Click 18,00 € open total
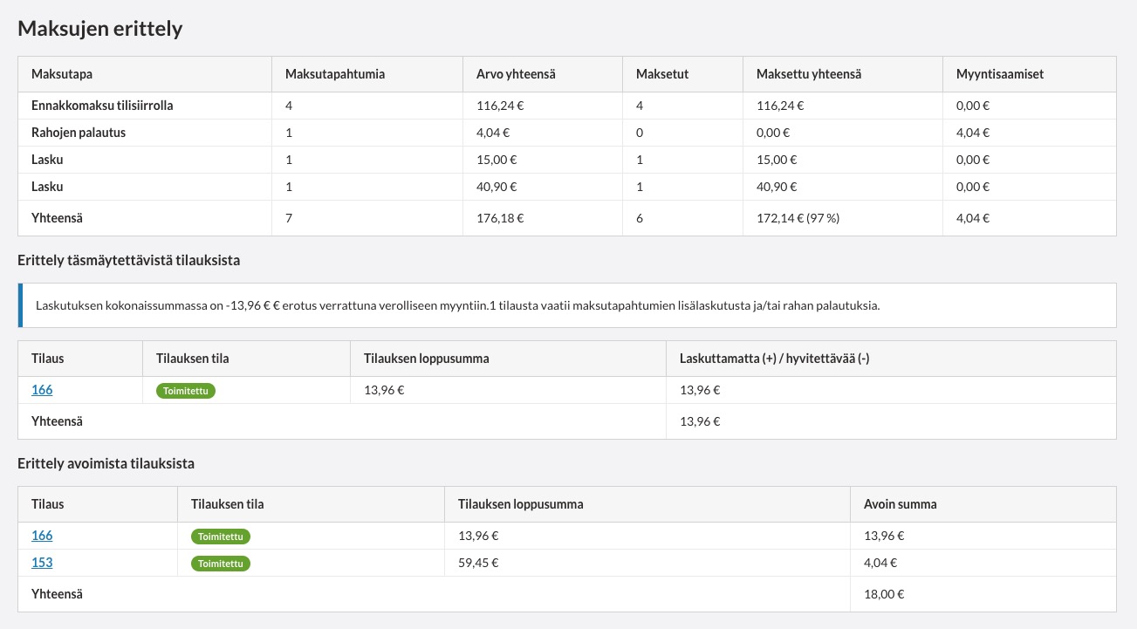1137x629 pixels. 884,594
